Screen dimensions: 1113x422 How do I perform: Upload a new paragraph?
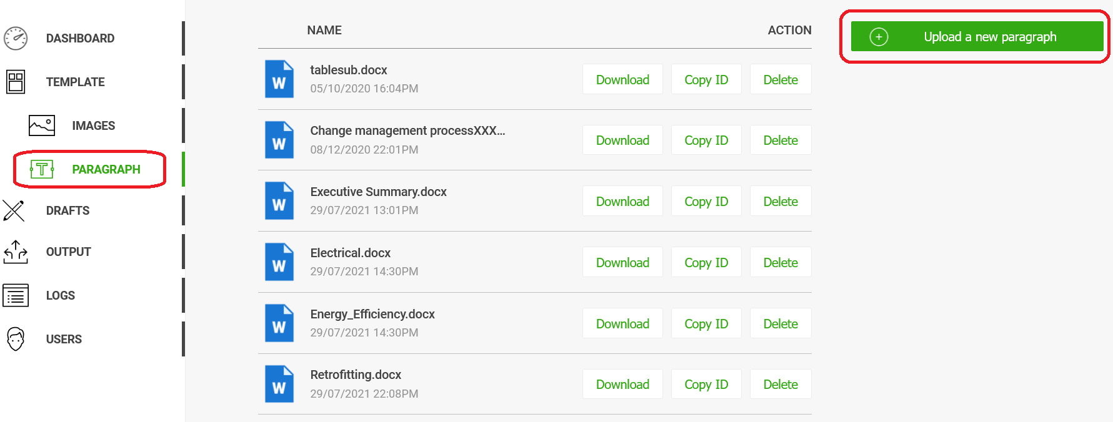(x=989, y=37)
